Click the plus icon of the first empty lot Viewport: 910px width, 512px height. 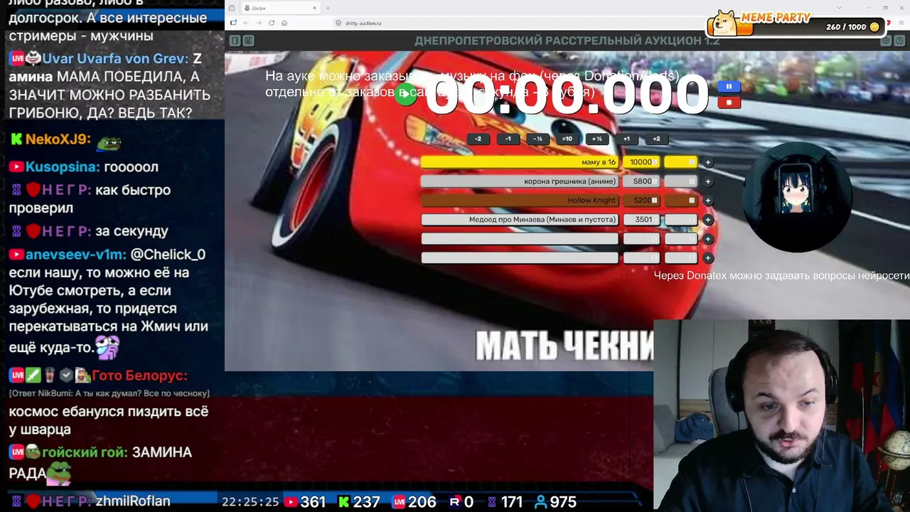pos(708,239)
